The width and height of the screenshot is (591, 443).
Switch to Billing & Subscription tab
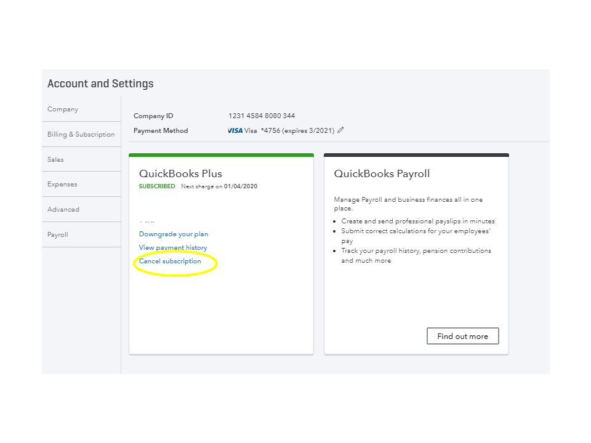click(x=81, y=134)
